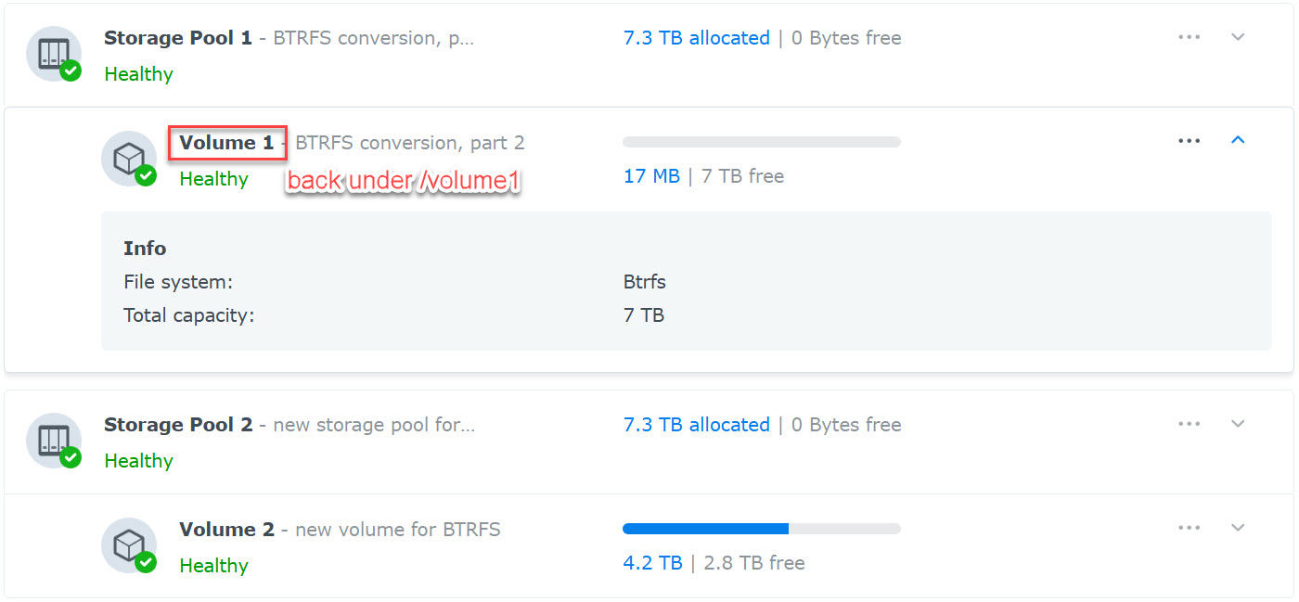Click the Storage Pool 2 drive icon
The image size is (1299, 602).
[53, 441]
